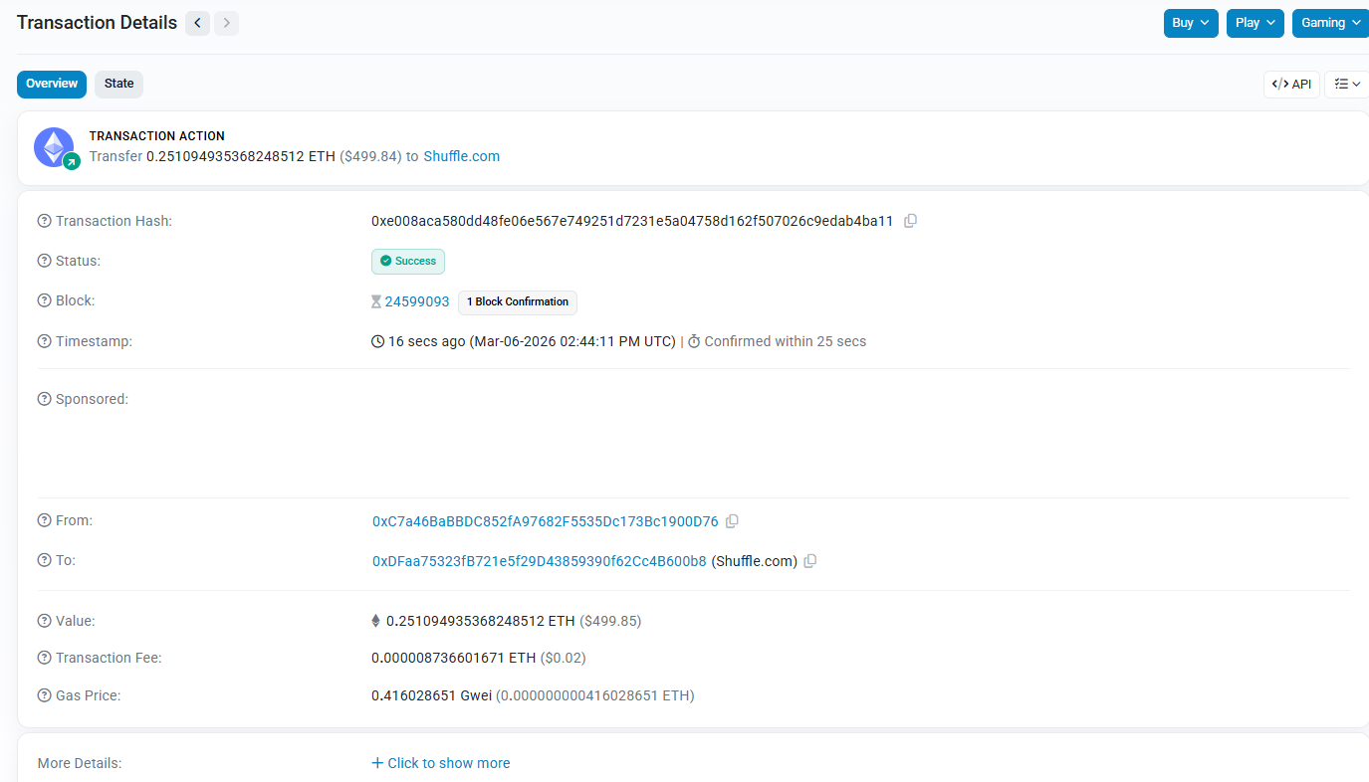Click the 1 Block Confirmation badge
The image size is (1369, 782).
click(517, 302)
